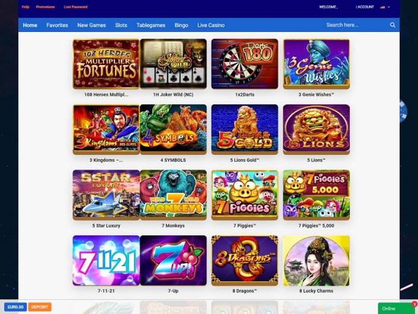Screen dimensions: 418x314
Task: Open the 3 Genie Wishes game
Action: click(x=316, y=64)
